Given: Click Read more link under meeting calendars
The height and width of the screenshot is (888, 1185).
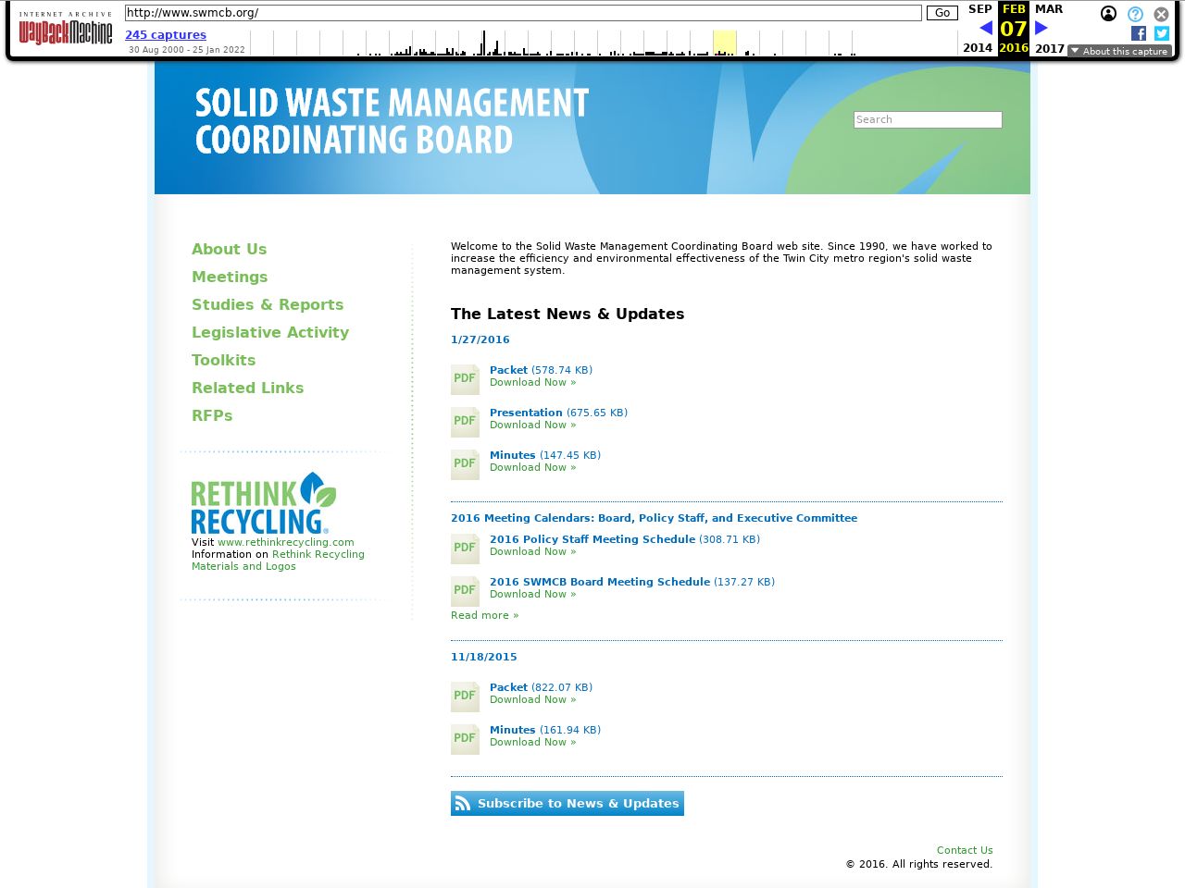Looking at the screenshot, I should click(484, 615).
